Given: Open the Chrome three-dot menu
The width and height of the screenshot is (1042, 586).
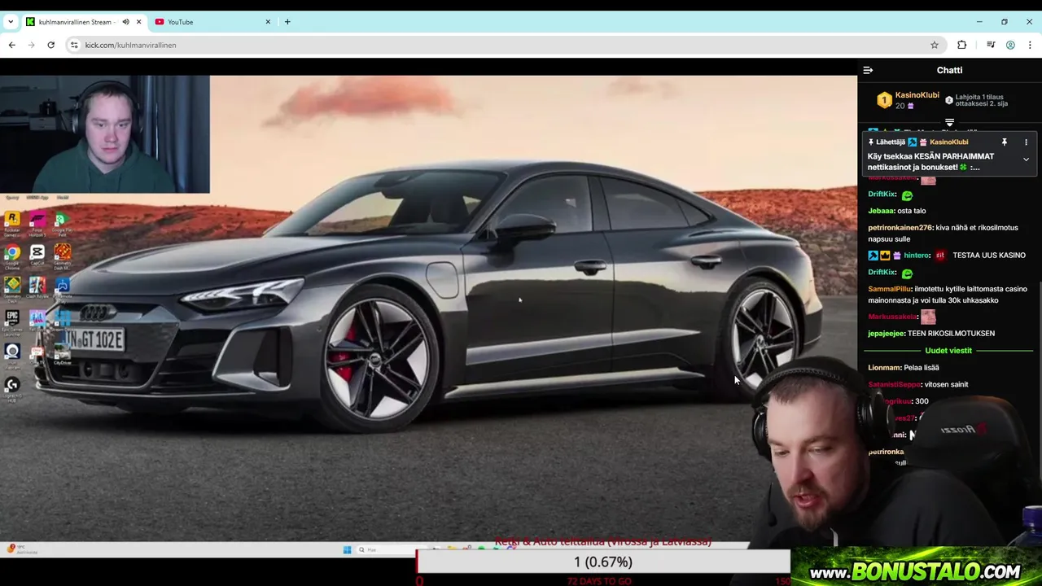Looking at the screenshot, I should pos(1030,45).
